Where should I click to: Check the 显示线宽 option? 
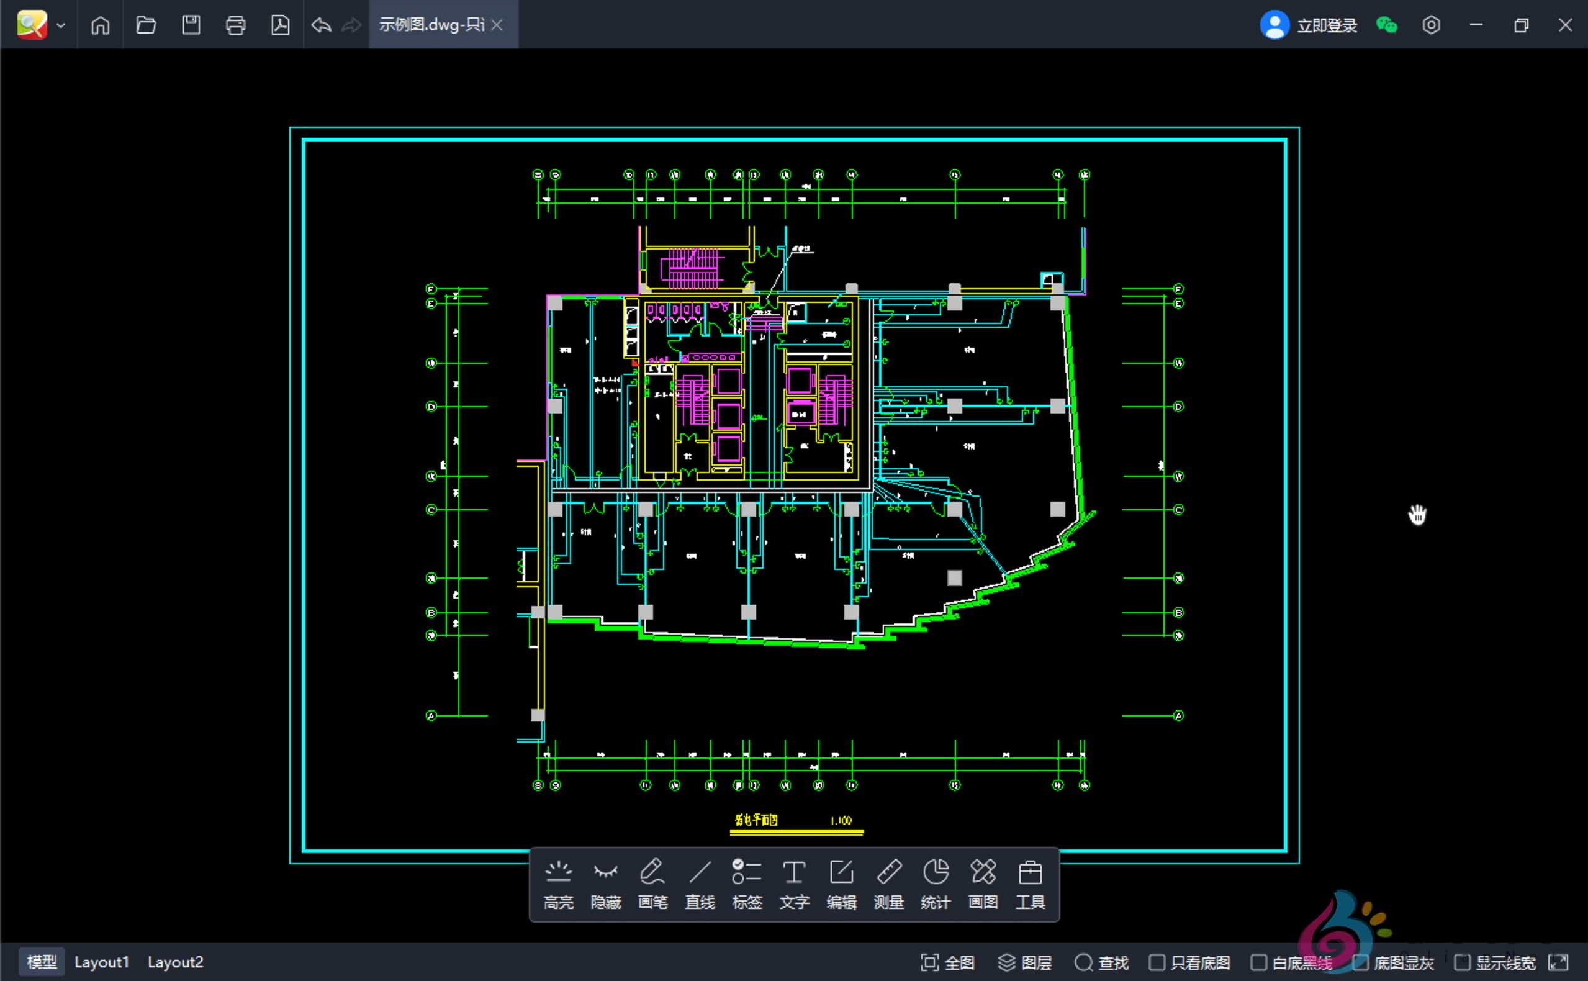click(x=1462, y=962)
